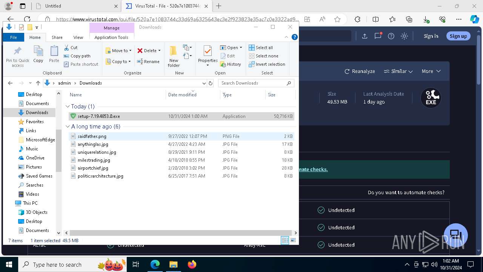Switch to the View ribbon tab

tap(78, 37)
